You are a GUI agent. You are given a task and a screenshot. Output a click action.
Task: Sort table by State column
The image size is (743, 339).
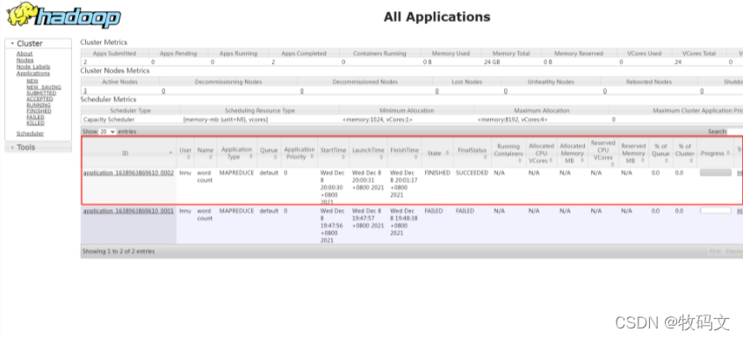pyautogui.click(x=437, y=153)
